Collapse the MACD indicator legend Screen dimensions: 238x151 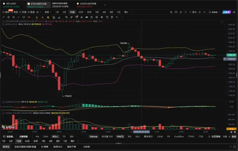[3, 102]
